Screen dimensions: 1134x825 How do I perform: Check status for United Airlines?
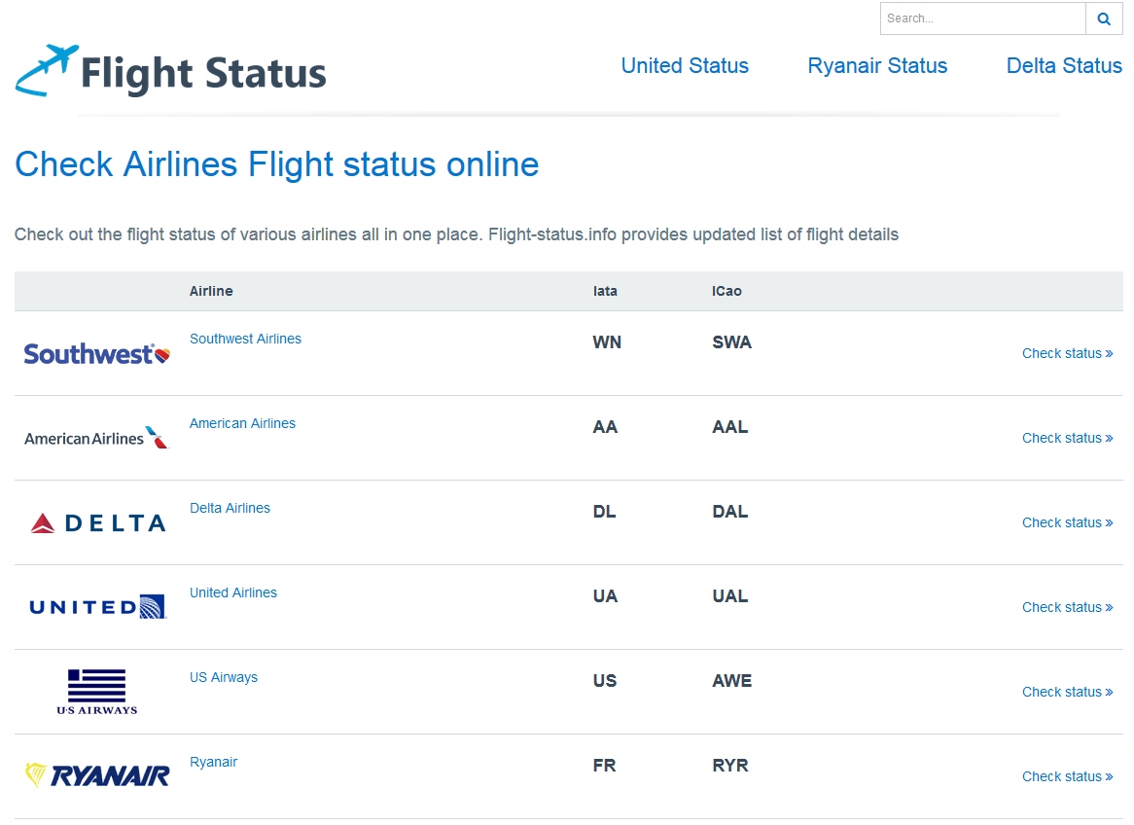click(1068, 607)
